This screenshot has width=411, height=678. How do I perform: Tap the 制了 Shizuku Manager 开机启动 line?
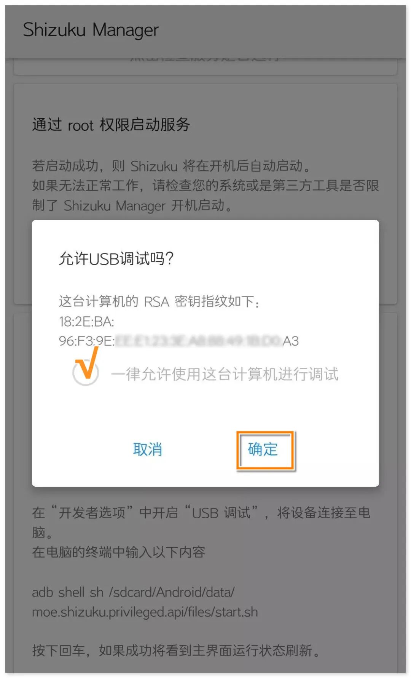132,205
